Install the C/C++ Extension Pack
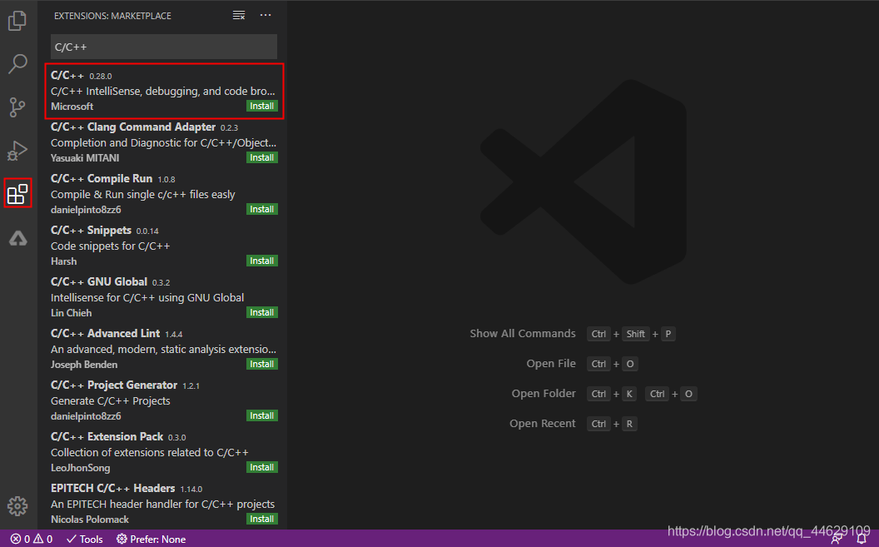The width and height of the screenshot is (879, 547). pyautogui.click(x=262, y=467)
